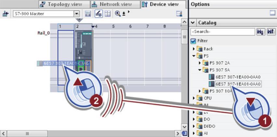Open the S7-300 Master device dropdown
This screenshot has height=137, width=277.
click(76, 14)
